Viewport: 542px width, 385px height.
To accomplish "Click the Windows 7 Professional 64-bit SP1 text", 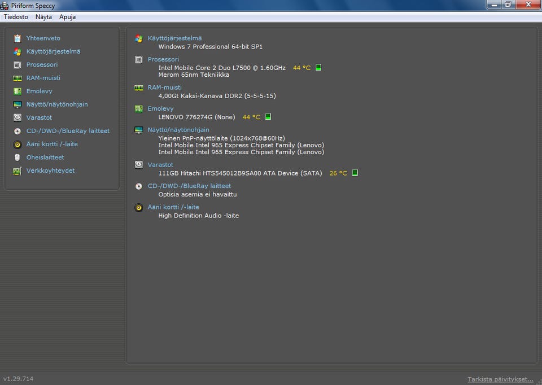I will (210, 47).
